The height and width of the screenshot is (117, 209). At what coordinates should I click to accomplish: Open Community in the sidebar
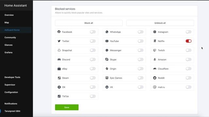pos(10,38)
